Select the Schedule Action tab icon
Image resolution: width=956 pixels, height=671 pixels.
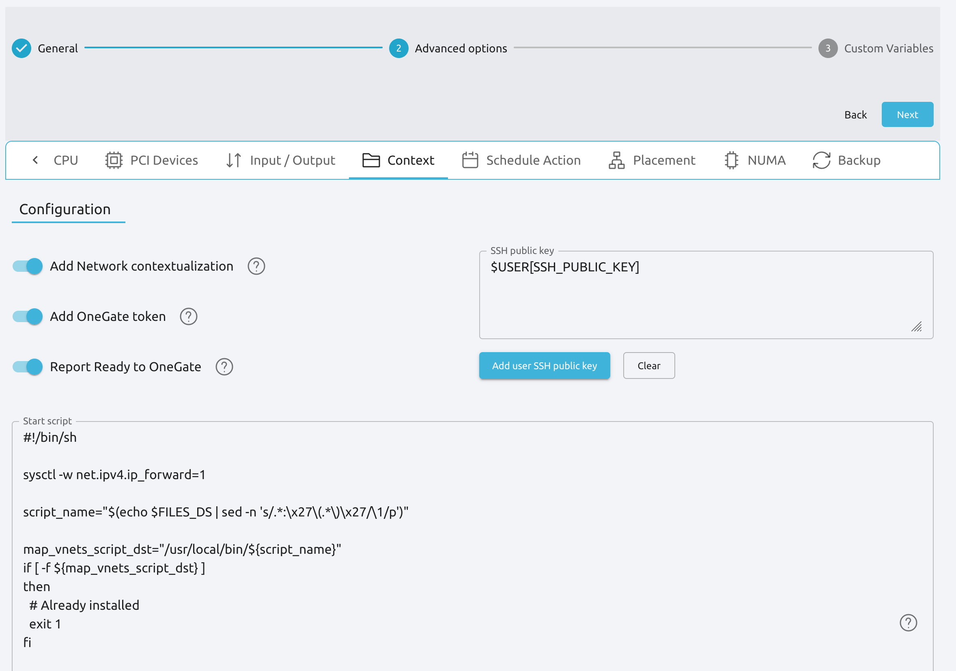point(469,160)
